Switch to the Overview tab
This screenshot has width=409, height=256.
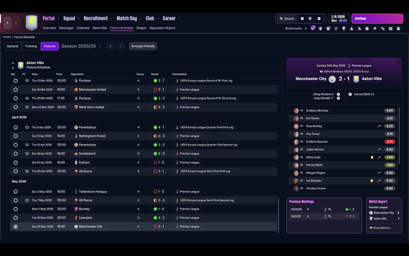click(x=50, y=28)
